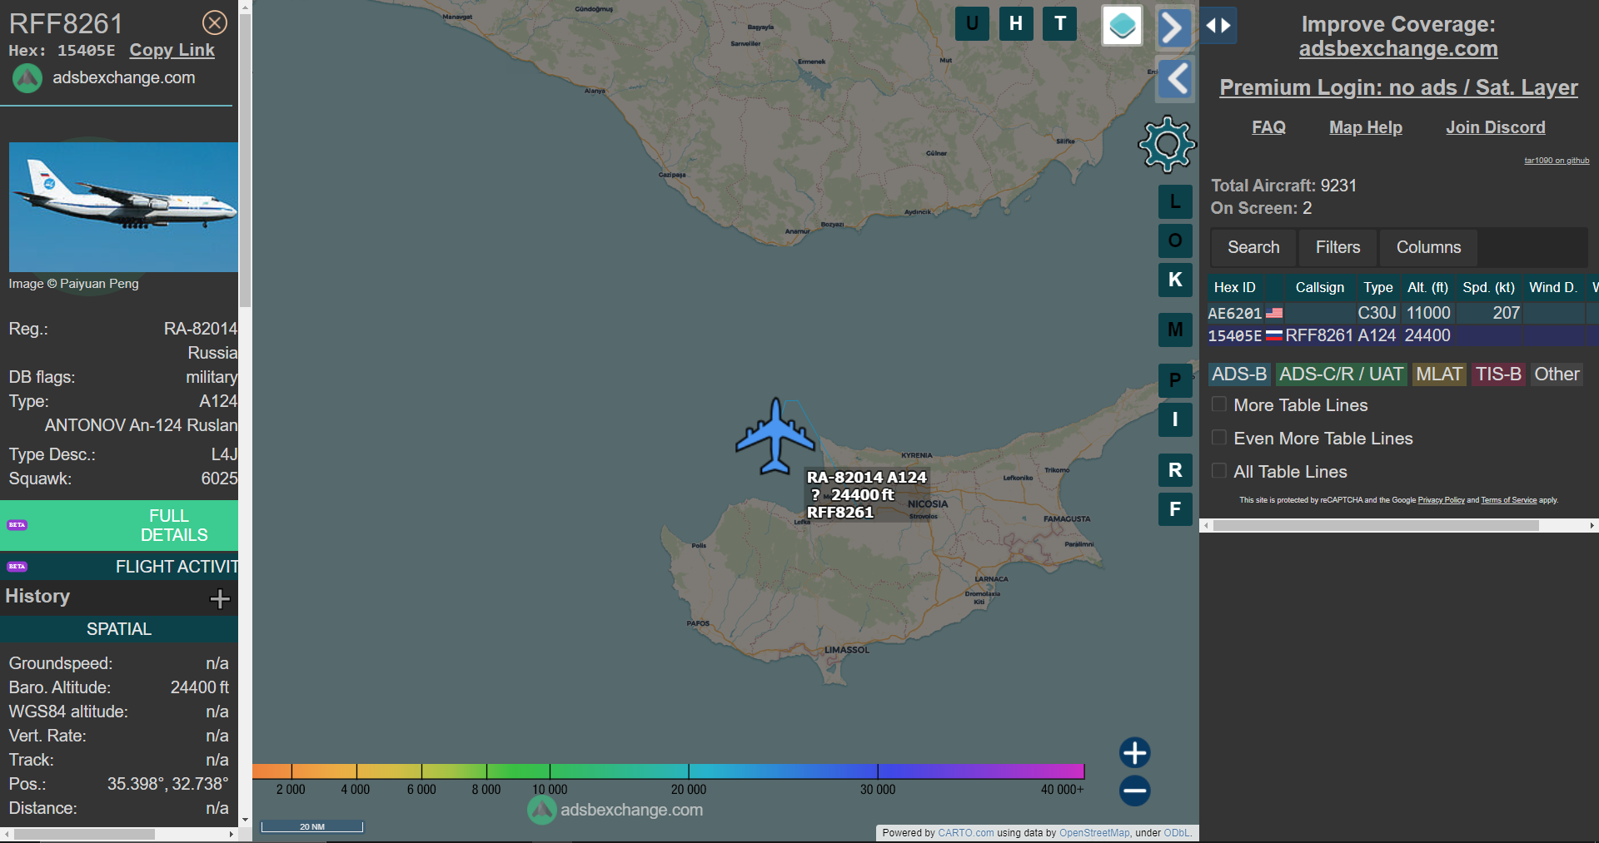Click the I map toggle button
1599x843 pixels.
(x=1175, y=419)
